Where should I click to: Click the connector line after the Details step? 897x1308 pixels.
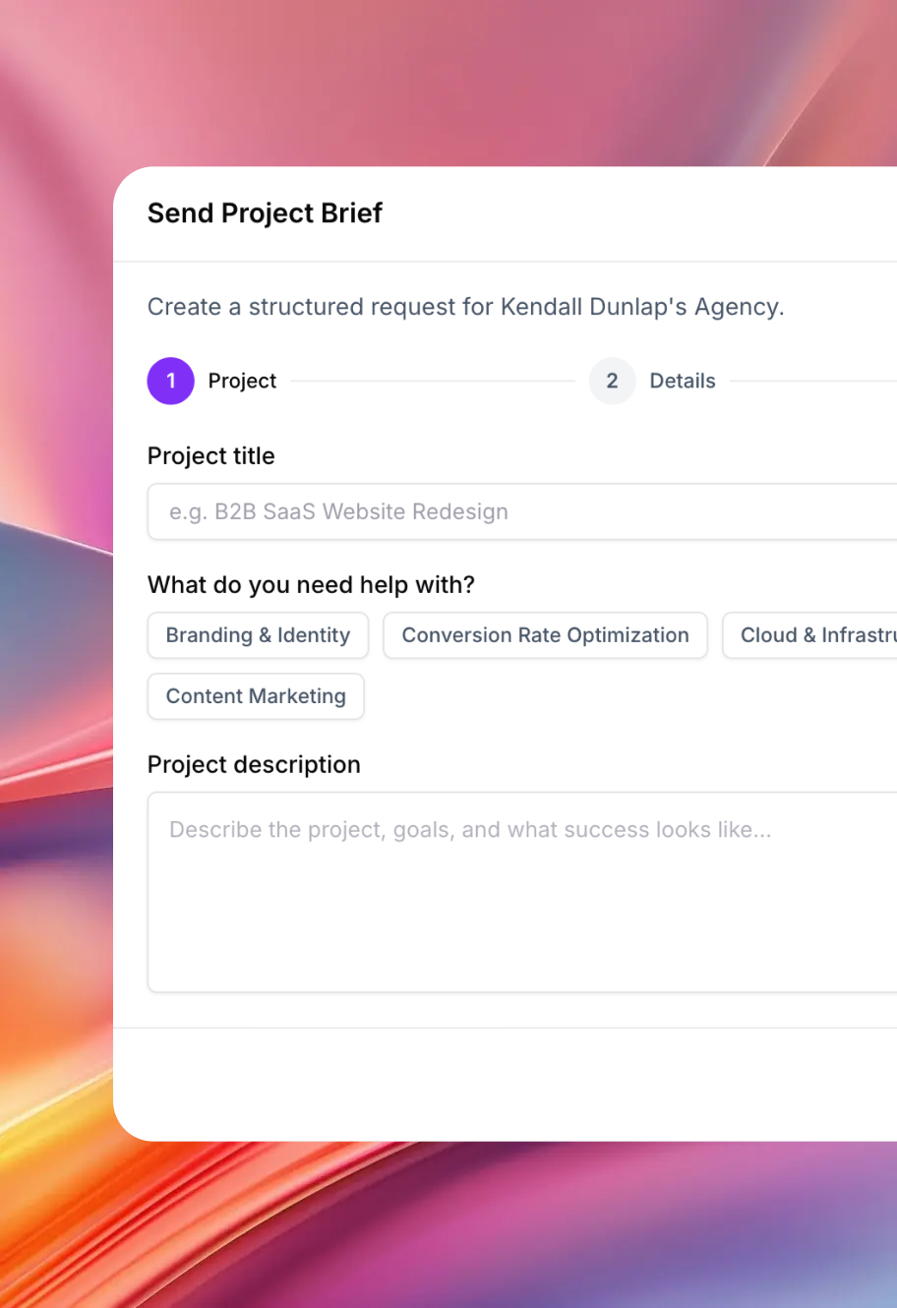tap(813, 381)
